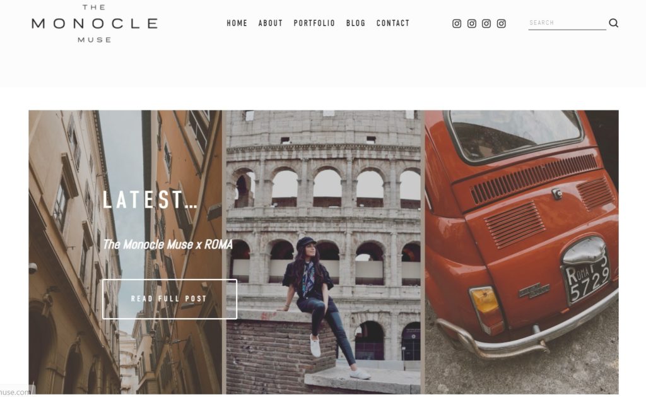Open the ABOUT menu item
Screen dimensions: 646x397
(x=270, y=23)
